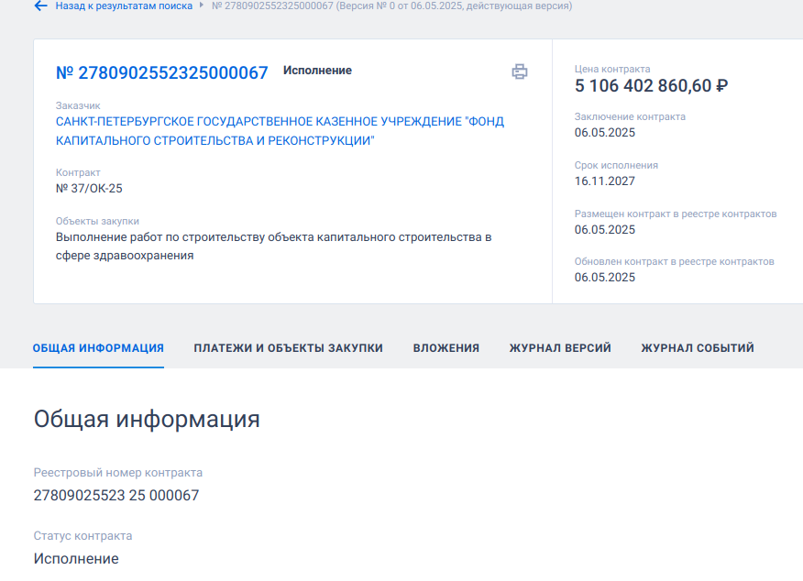
Task: Click the 'Размещен контракт в реестре' date value
Action: click(604, 230)
